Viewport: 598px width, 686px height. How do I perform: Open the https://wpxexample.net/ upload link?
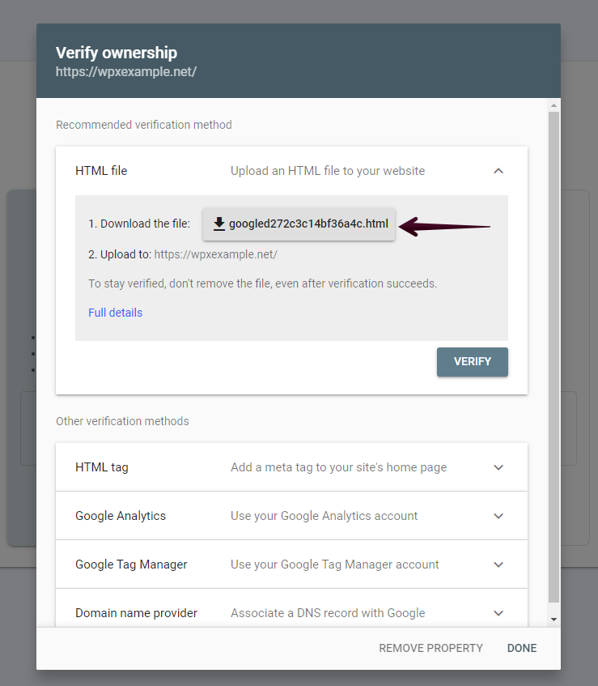pos(215,254)
